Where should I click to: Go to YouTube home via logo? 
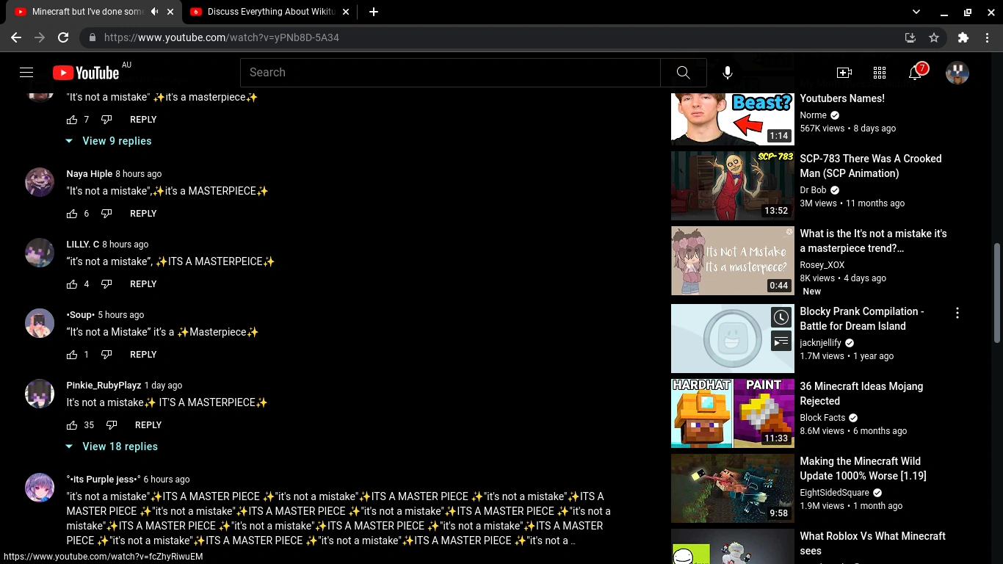pos(86,73)
